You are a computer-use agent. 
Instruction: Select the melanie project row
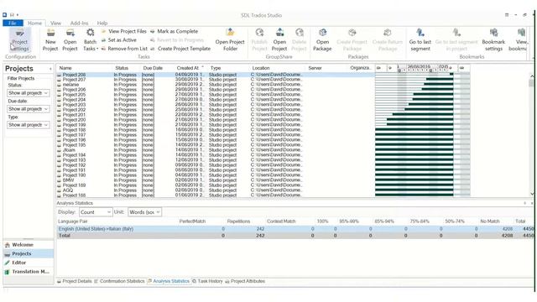click(x=216, y=84)
